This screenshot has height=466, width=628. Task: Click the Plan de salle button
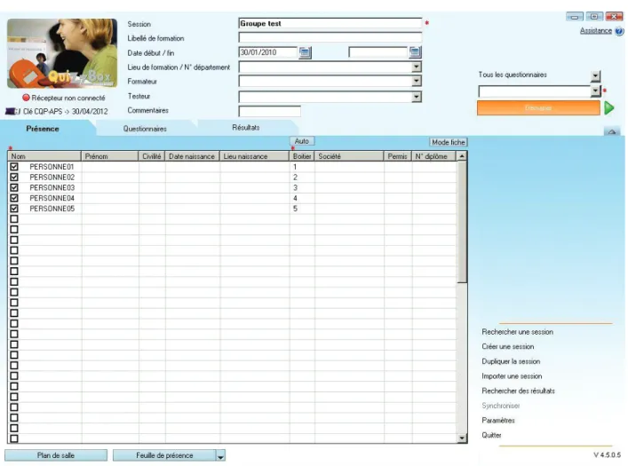[x=56, y=455]
